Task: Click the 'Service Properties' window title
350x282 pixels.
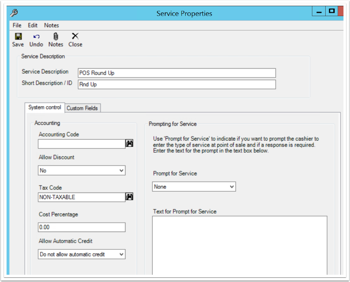Action: pos(184,14)
